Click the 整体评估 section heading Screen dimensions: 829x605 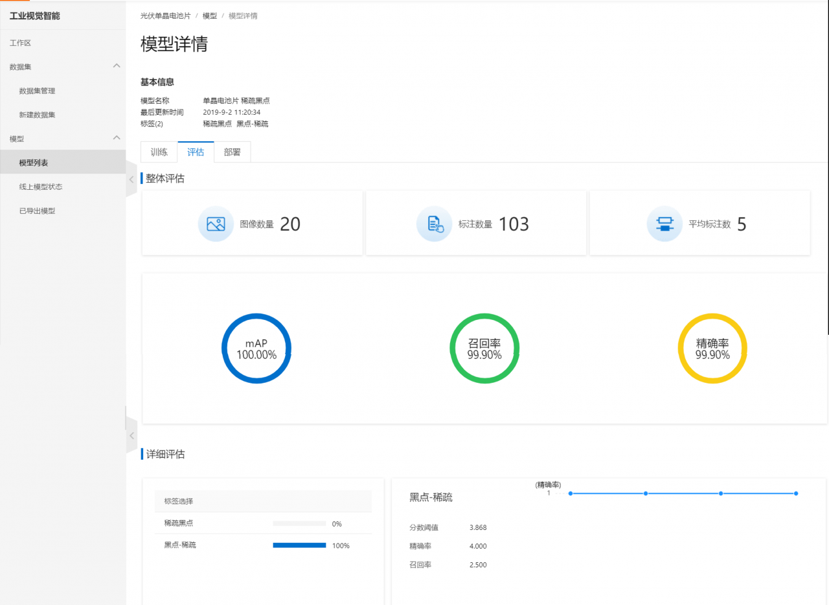click(165, 179)
